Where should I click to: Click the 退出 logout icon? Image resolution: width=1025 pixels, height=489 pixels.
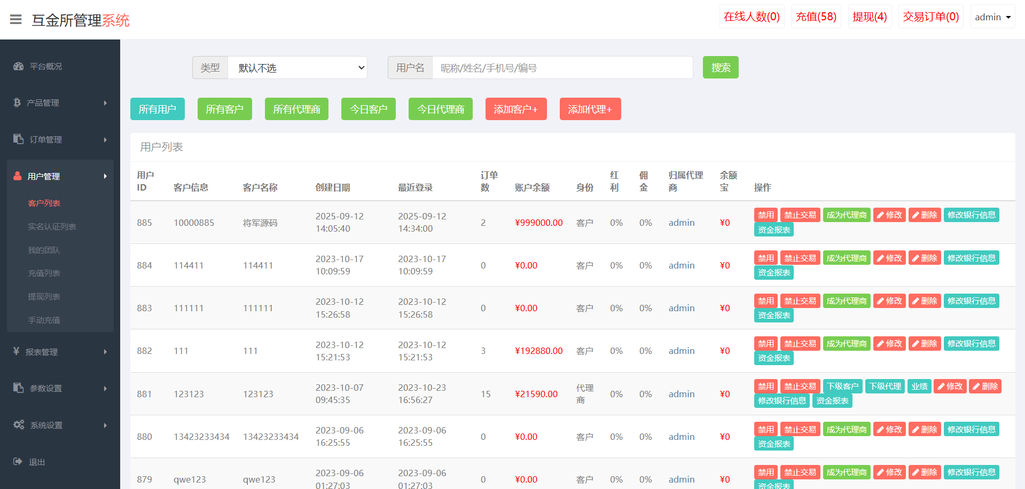(18, 461)
